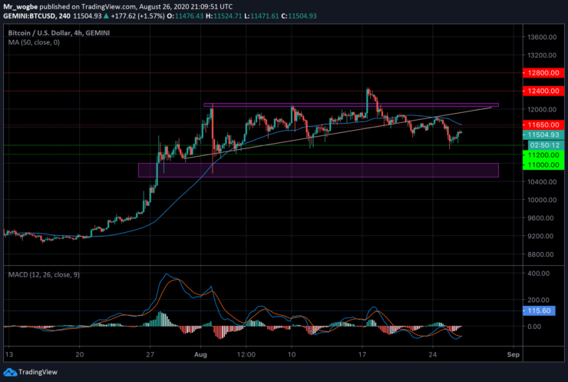Click the red 12400.00 price label
The width and height of the screenshot is (568, 382).
[x=543, y=91]
